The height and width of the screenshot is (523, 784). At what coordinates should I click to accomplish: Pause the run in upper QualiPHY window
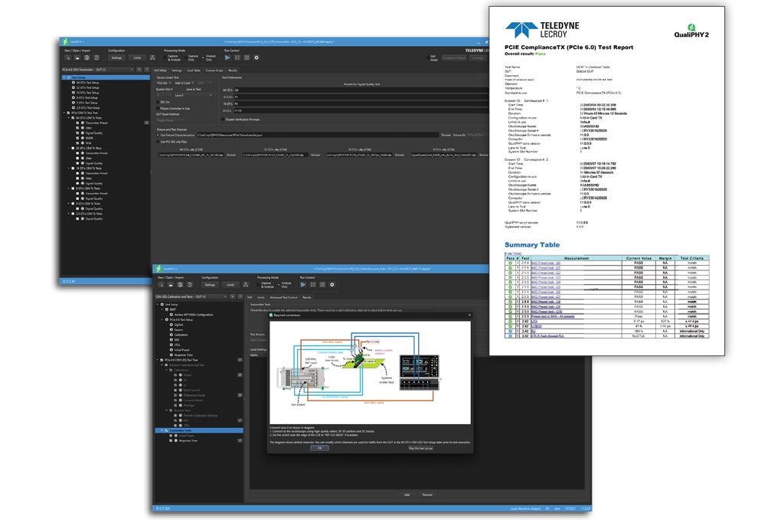[237, 57]
